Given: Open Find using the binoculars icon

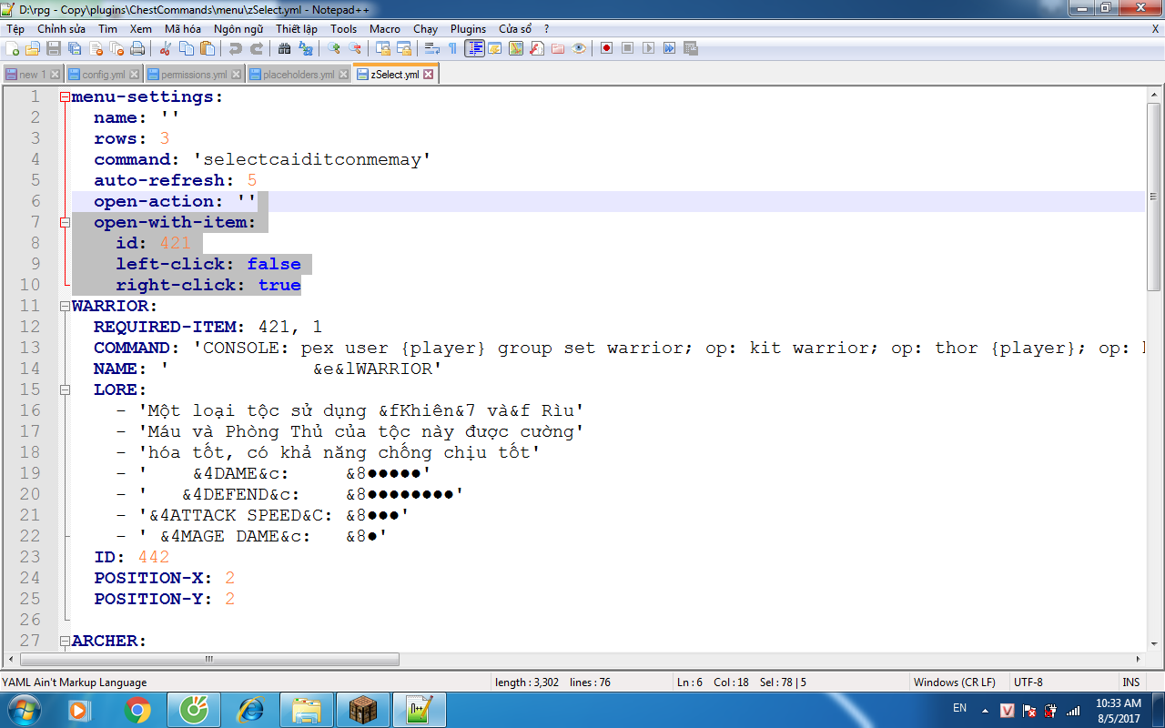Looking at the screenshot, I should pos(285,48).
